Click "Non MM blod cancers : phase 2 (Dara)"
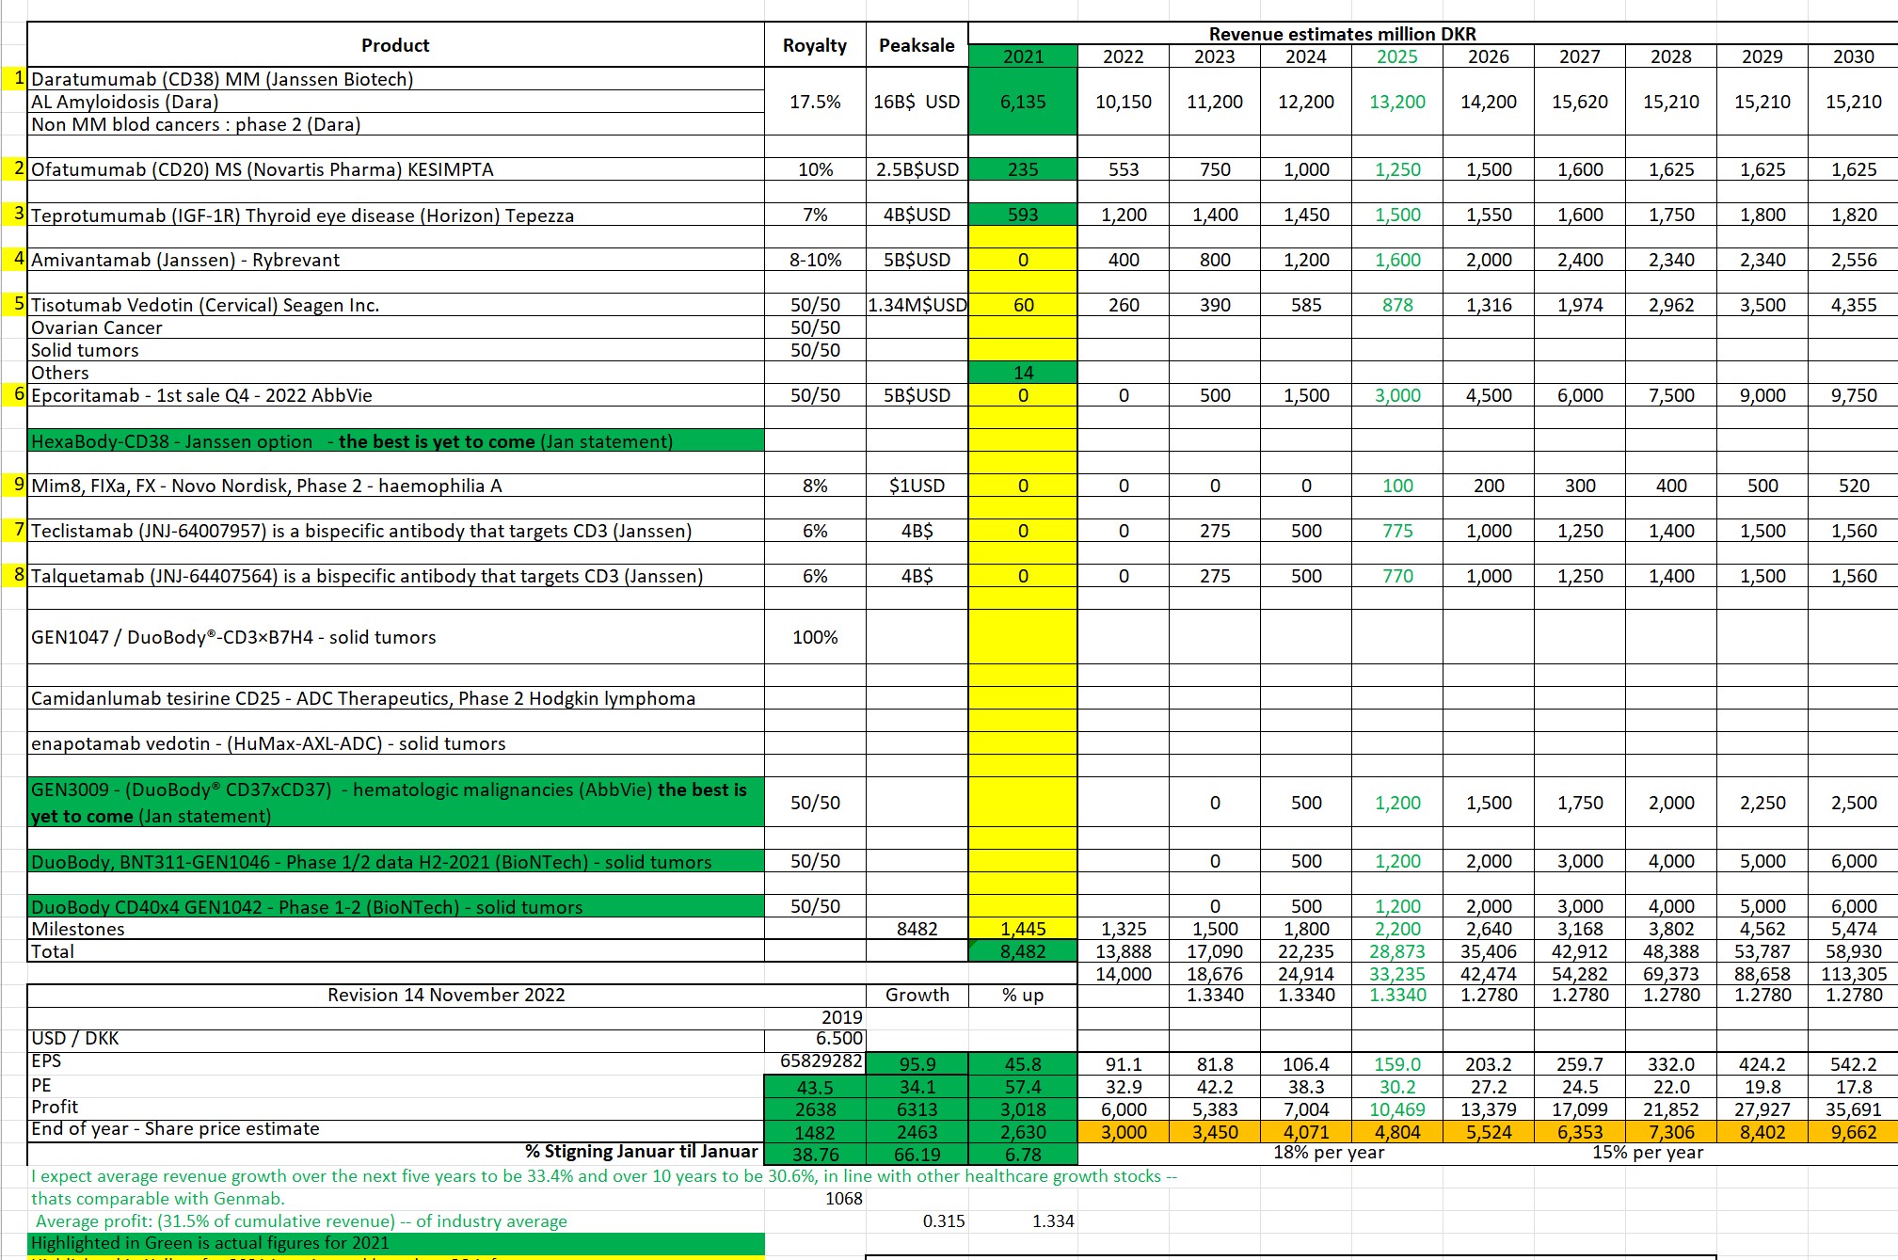This screenshot has height=1260, width=1898. [395, 124]
